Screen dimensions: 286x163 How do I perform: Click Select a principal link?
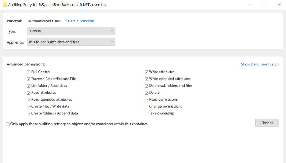tap(79, 21)
